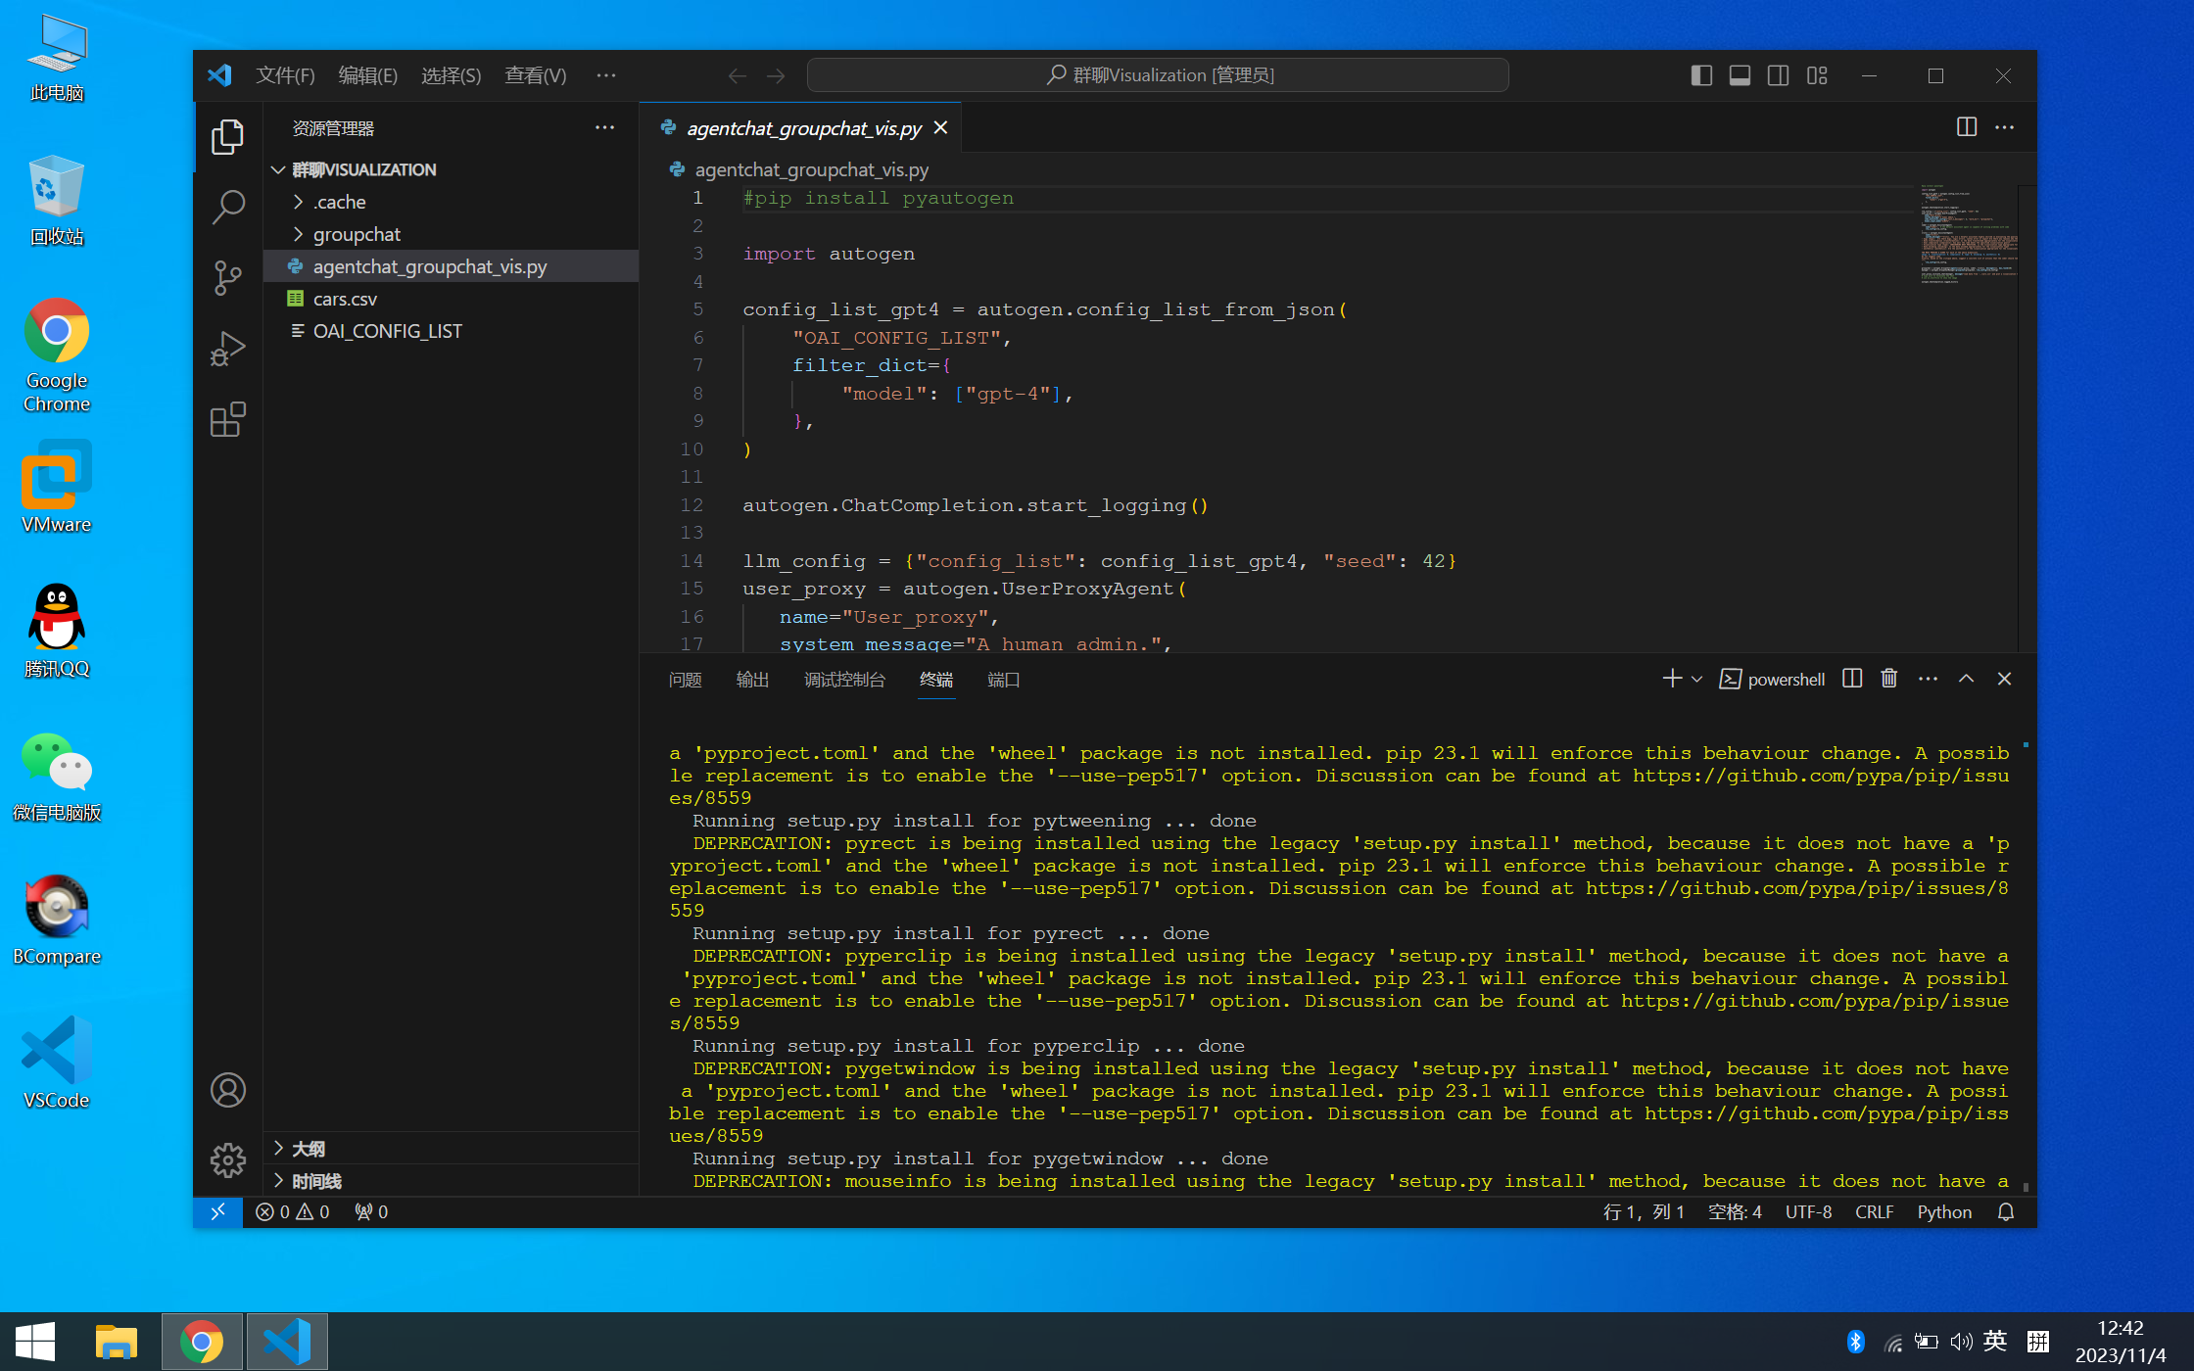Click the remote window indicator in status bar
Image resolution: width=2194 pixels, height=1371 pixels.
coord(217,1211)
